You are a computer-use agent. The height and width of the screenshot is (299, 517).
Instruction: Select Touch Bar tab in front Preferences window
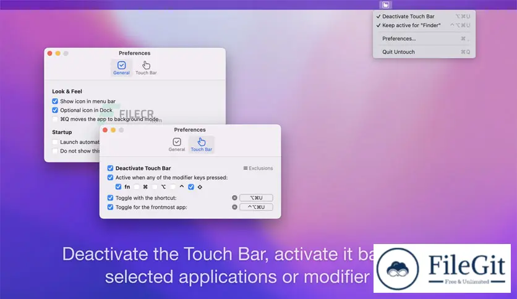[202, 145]
